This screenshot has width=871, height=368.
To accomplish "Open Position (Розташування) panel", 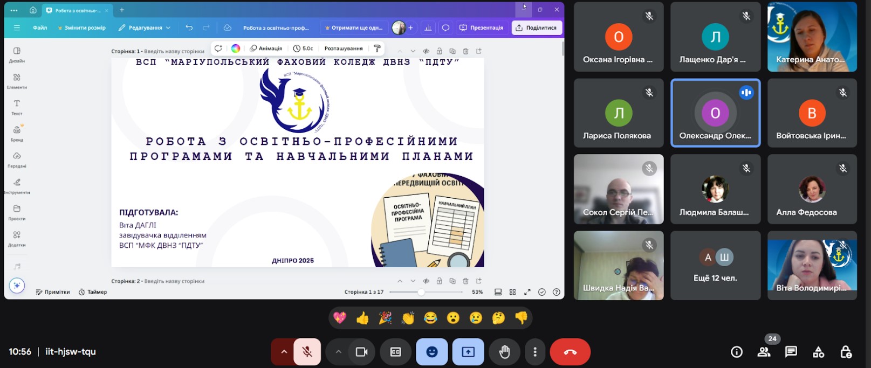I will (344, 48).
